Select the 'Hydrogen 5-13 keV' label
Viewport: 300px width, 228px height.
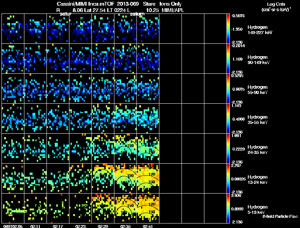click(258, 210)
